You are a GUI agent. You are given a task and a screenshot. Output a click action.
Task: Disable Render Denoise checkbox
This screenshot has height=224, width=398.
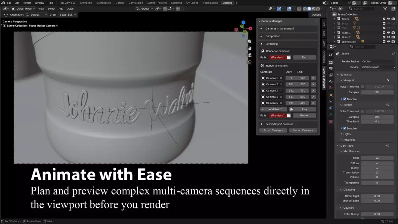(345, 128)
